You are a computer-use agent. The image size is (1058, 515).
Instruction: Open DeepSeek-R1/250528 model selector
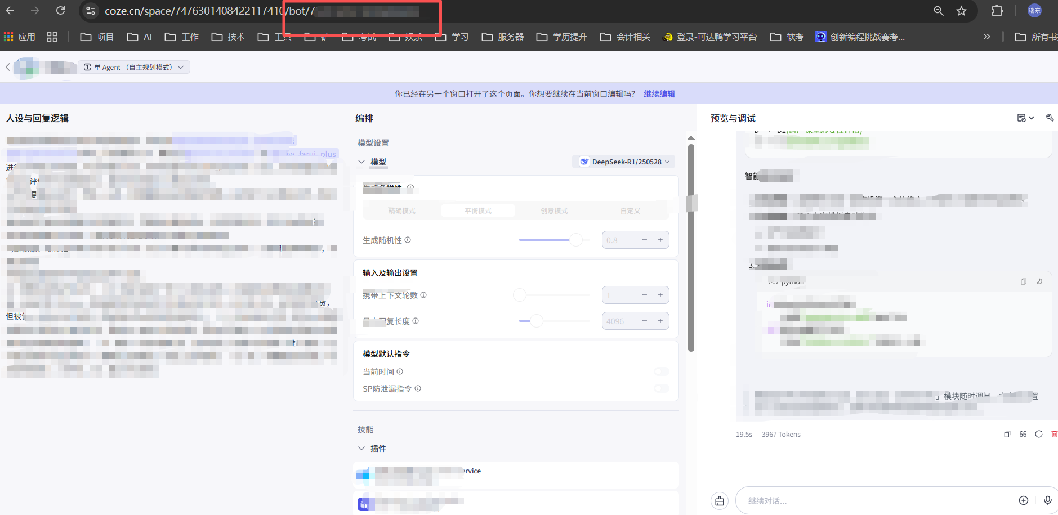624,162
